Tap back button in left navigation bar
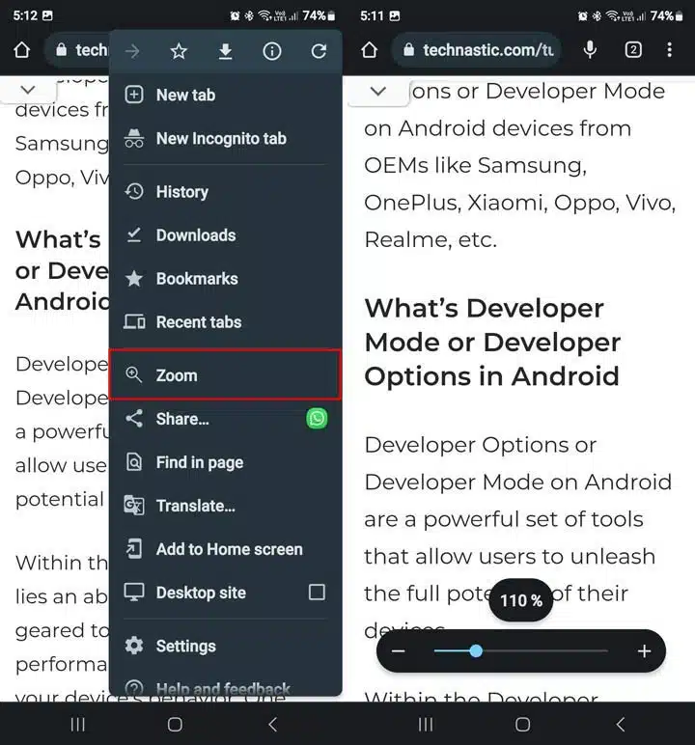695x745 pixels. [x=272, y=724]
